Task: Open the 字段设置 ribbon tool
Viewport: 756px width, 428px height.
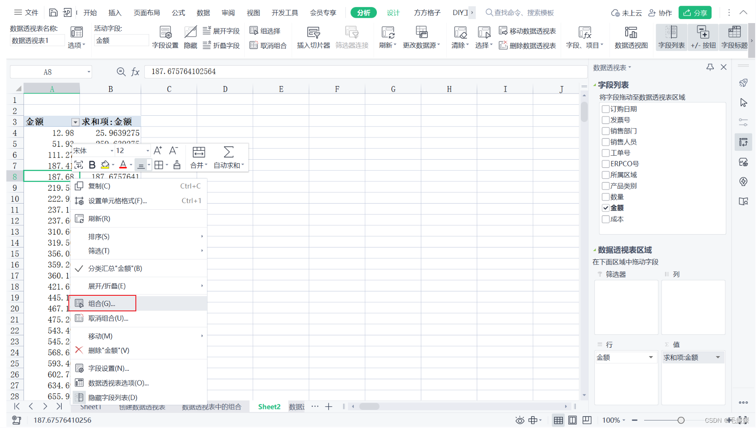Action: 165,37
